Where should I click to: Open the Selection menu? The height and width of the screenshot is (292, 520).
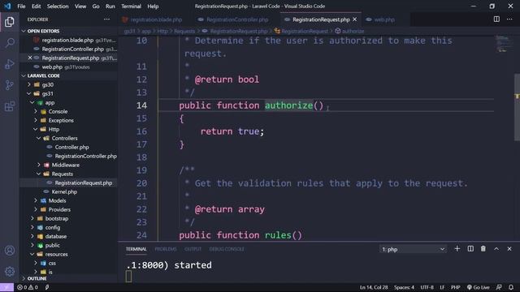[58, 6]
